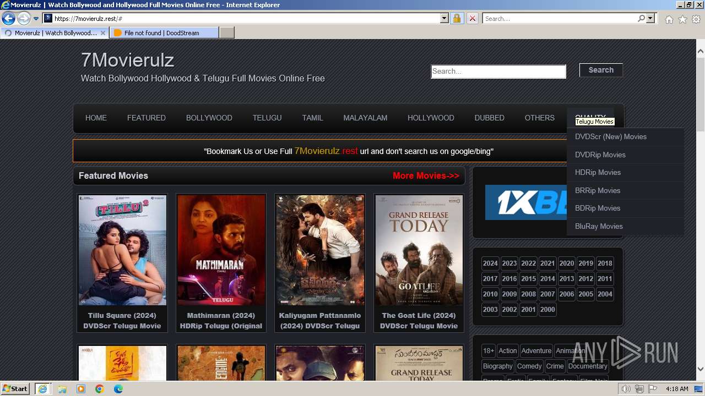The image size is (705, 396).
Task: Open Favorites star icon
Action: click(x=682, y=19)
